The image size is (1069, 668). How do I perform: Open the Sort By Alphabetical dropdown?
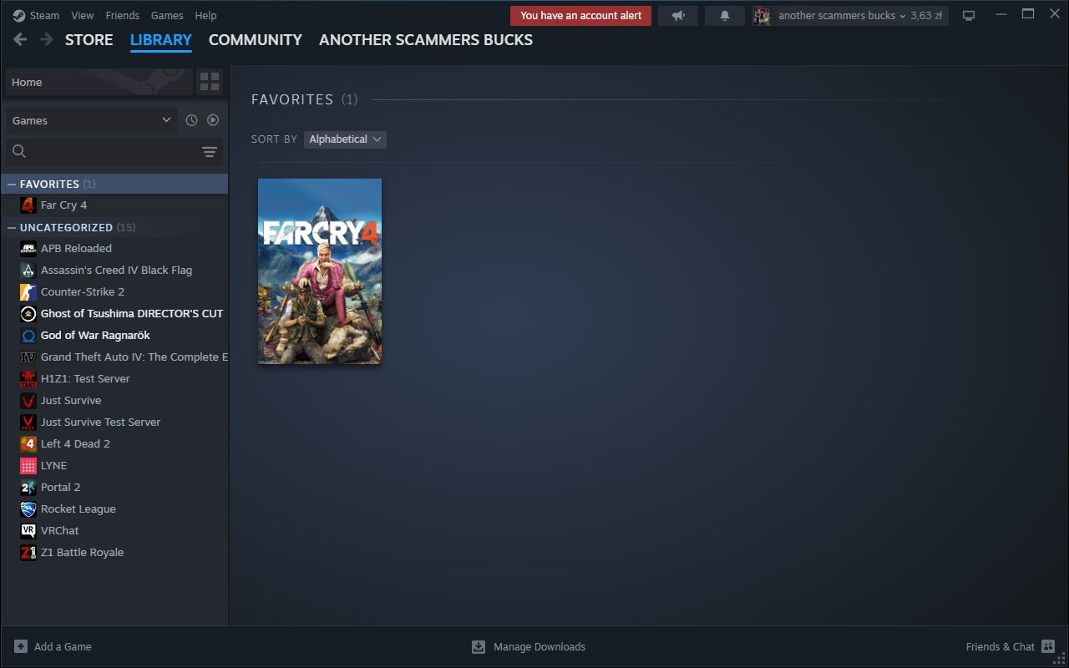pyautogui.click(x=345, y=139)
